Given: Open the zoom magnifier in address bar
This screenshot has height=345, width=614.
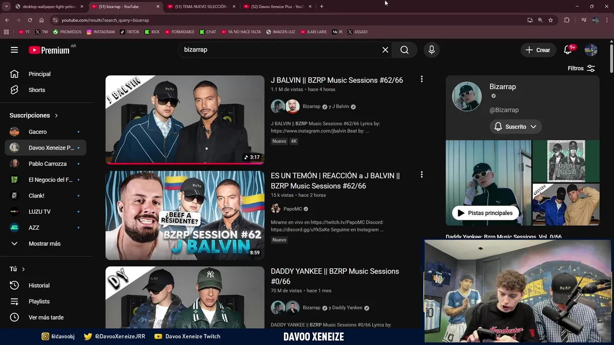Looking at the screenshot, I should point(540,20).
